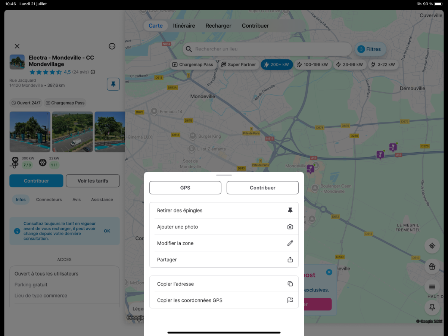Choose Copier les coordonnées GPS

coord(224,300)
